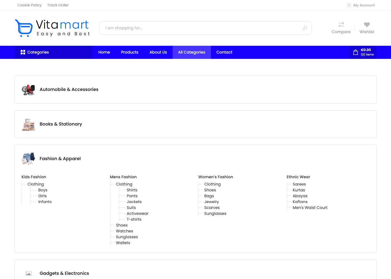Open the Women's Fashion subcategory
This screenshot has width=391, height=279.
point(216,177)
